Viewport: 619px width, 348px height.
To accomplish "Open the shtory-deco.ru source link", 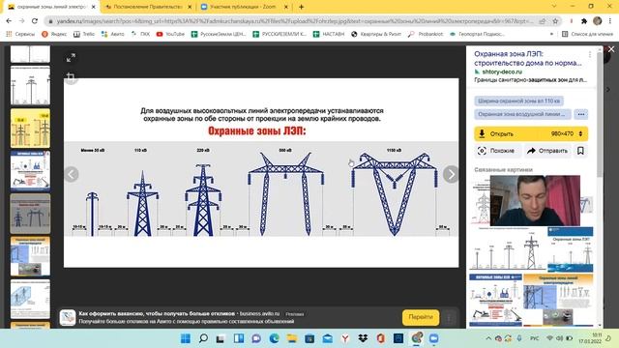I will click(x=502, y=72).
